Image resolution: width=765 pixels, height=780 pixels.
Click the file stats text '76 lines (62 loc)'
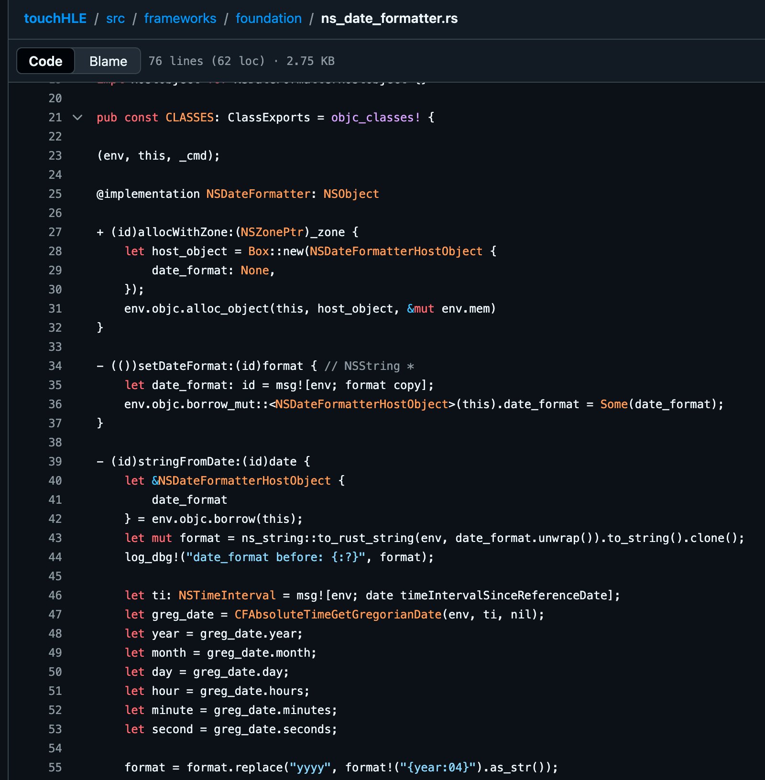pyautogui.click(x=207, y=61)
